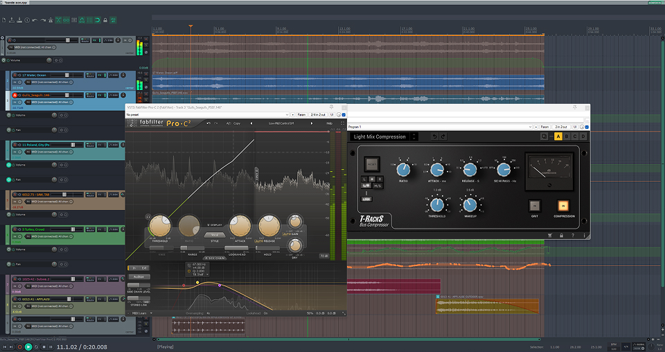Click RESET button on T-RackS compressor
This screenshot has width=665, height=352.
pyautogui.click(x=371, y=164)
